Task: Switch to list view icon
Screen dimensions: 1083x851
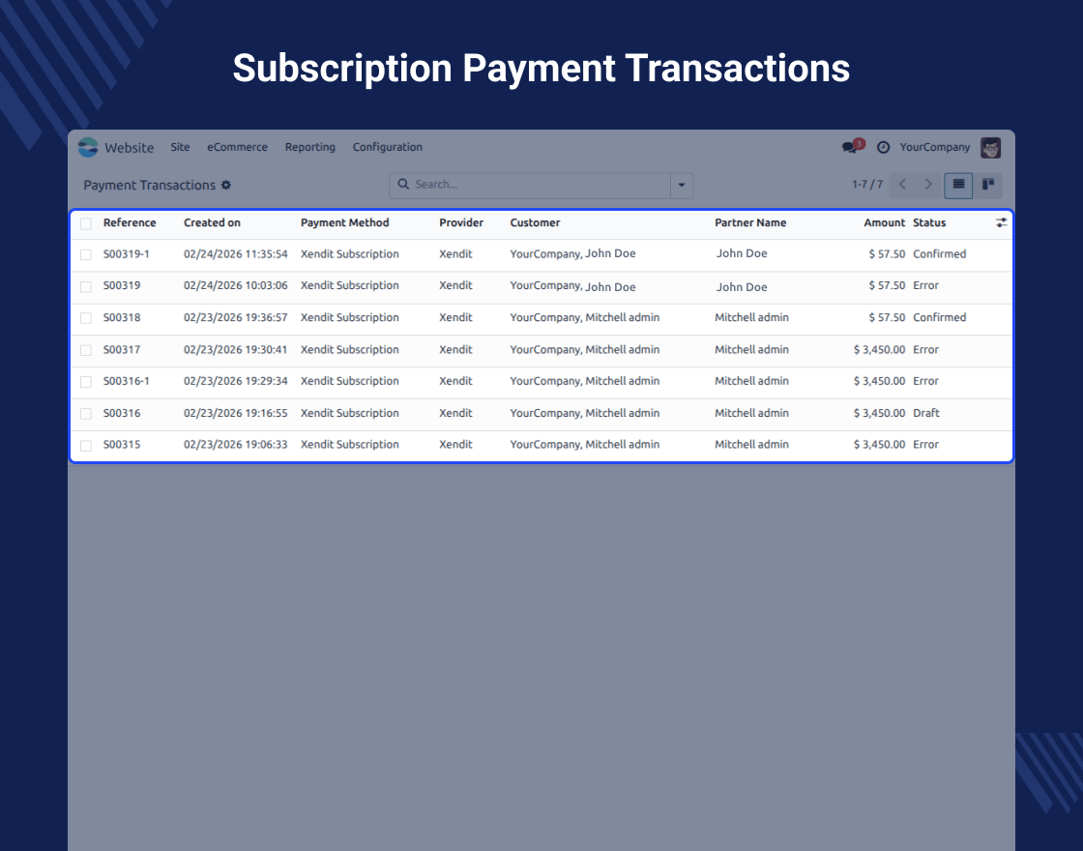Action: (958, 185)
